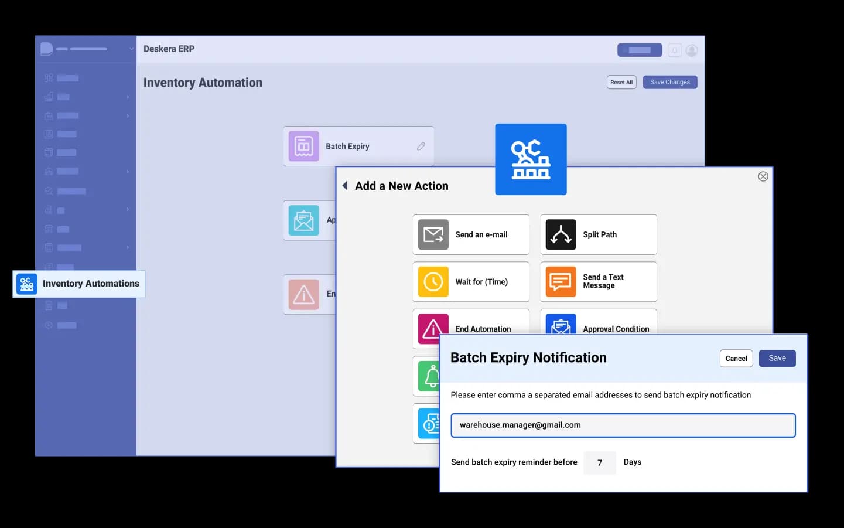Expand the second sidebar menu item chevron
The height and width of the screenshot is (528, 844).
click(x=127, y=97)
